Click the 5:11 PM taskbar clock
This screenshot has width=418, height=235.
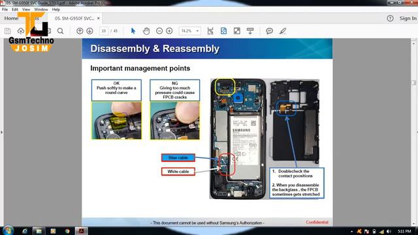(404, 231)
